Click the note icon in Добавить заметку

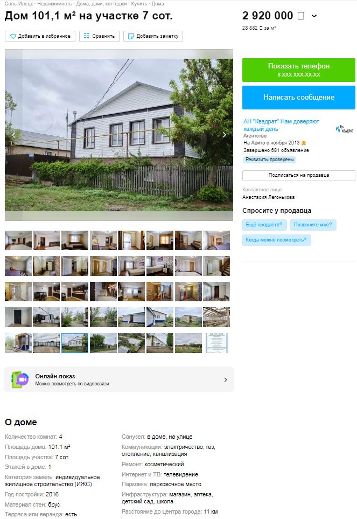click(131, 36)
